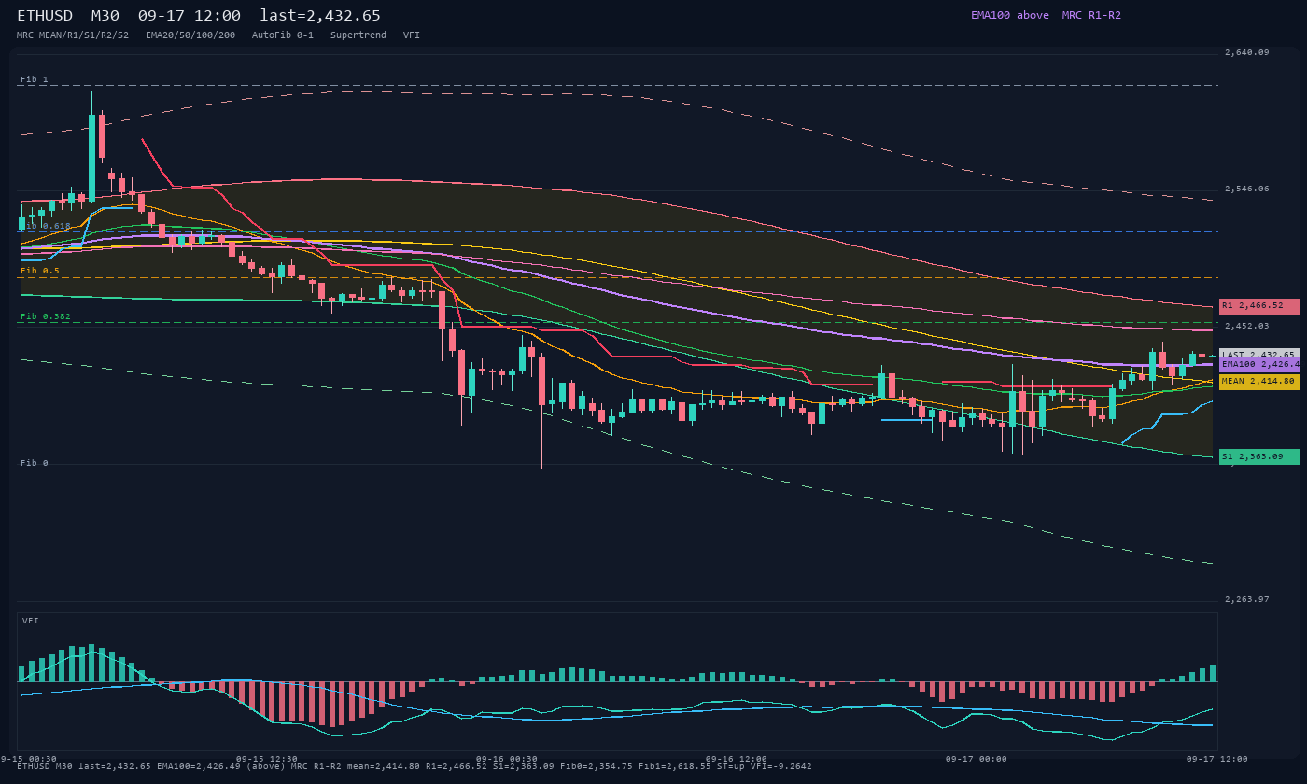Viewport: 1307px width, 784px height.
Task: Click the yellow MEAN 2,414.80 price tag
Action: [1259, 382]
